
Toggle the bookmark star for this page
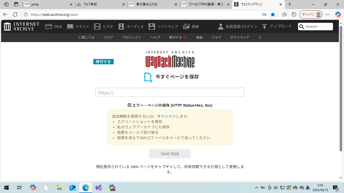(x=273, y=14)
